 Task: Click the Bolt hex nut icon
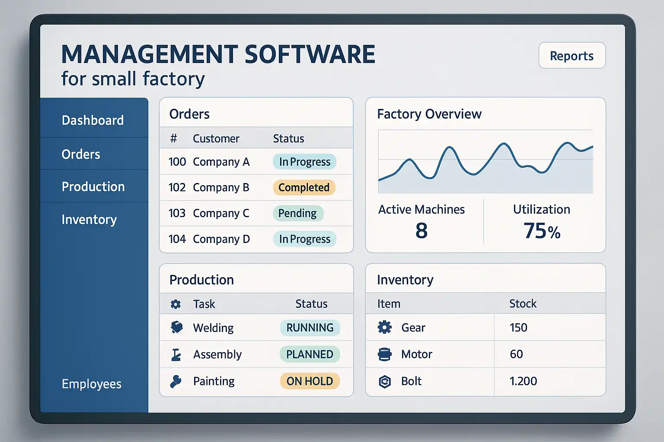click(384, 381)
